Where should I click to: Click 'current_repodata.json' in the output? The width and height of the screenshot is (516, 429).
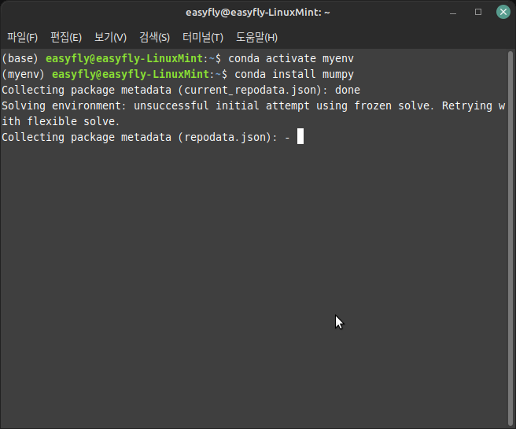(x=250, y=91)
